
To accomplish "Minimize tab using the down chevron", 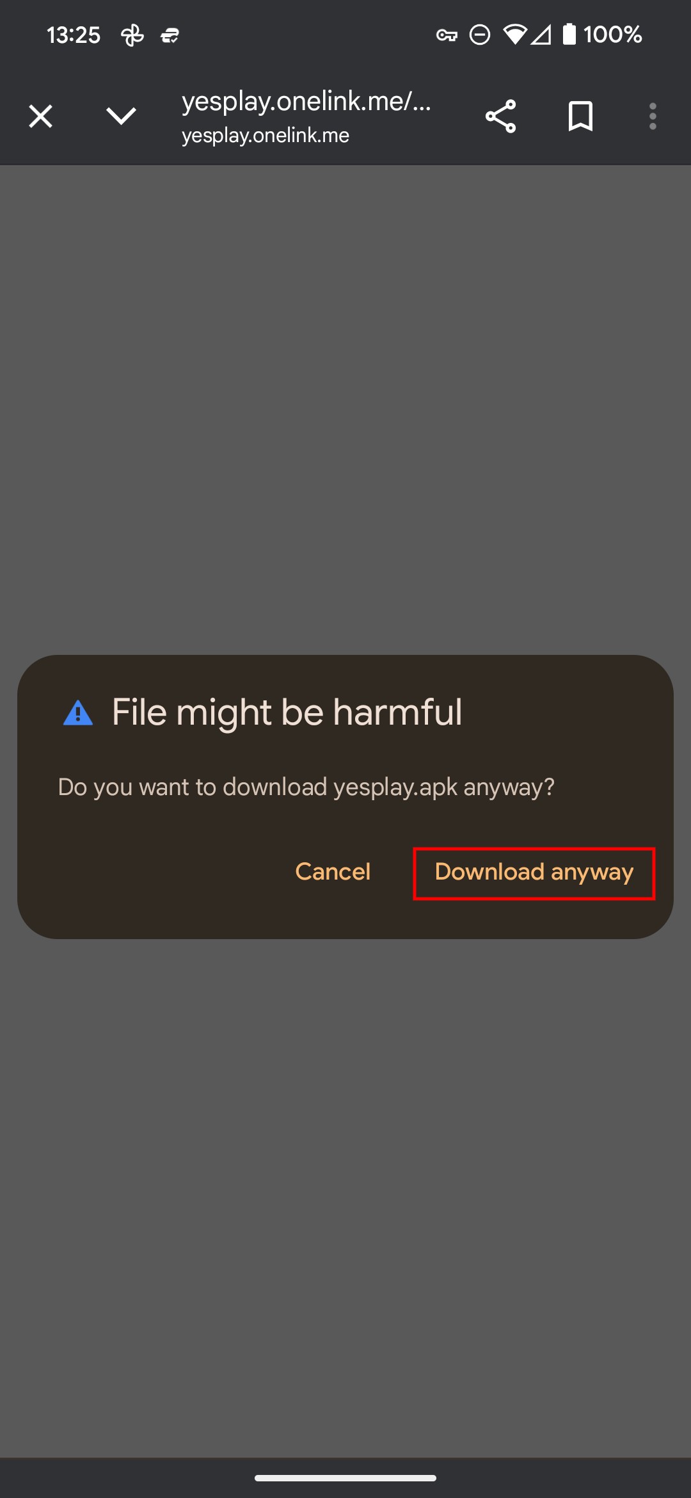I will (x=121, y=117).
